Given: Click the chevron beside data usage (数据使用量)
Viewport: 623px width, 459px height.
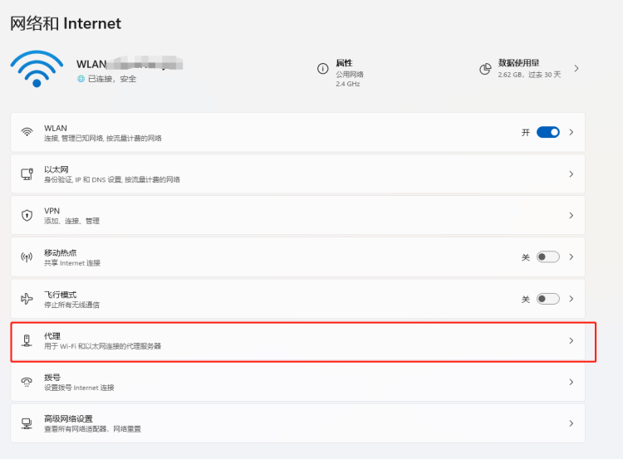Looking at the screenshot, I should 576,68.
